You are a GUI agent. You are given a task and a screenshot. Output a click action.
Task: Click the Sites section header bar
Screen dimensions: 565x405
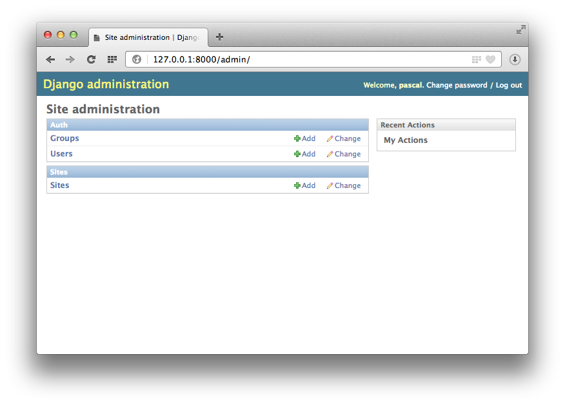pos(208,172)
